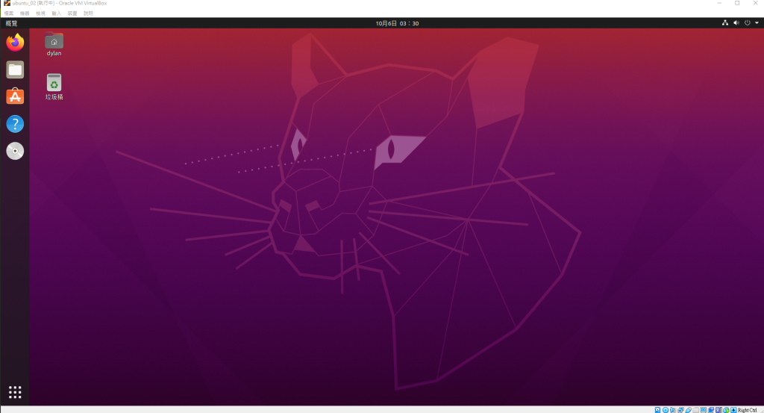Click VirtualBox hard disk activity status icon
764x413 pixels.
pos(658,409)
